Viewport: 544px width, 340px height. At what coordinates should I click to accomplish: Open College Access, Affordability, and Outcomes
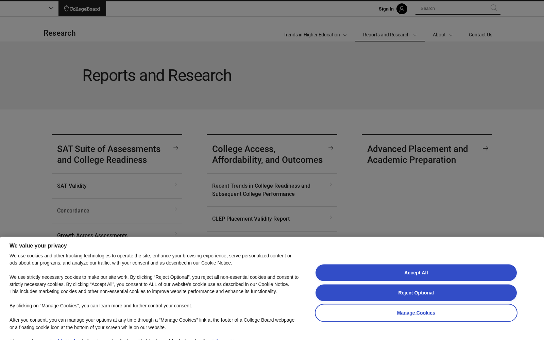click(x=267, y=154)
